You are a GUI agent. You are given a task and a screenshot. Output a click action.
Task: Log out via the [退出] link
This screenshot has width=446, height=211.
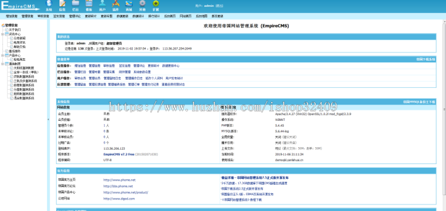coord(220,5)
